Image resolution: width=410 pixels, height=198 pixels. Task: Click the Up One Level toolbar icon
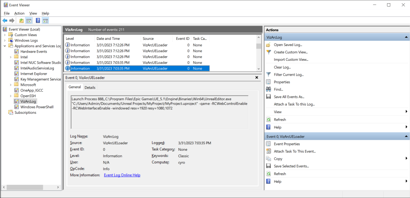click(21, 21)
